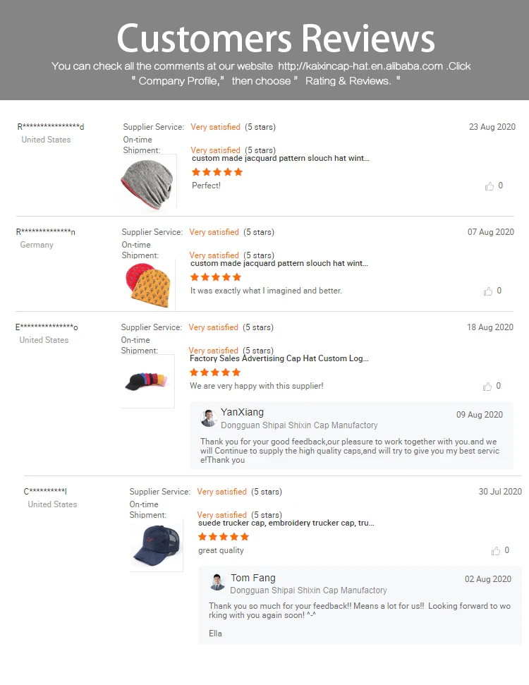This screenshot has height=685, width=529.
Task: Open the kaixincap-hat.en.alibaba.com website link
Action: pyautogui.click(x=360, y=66)
